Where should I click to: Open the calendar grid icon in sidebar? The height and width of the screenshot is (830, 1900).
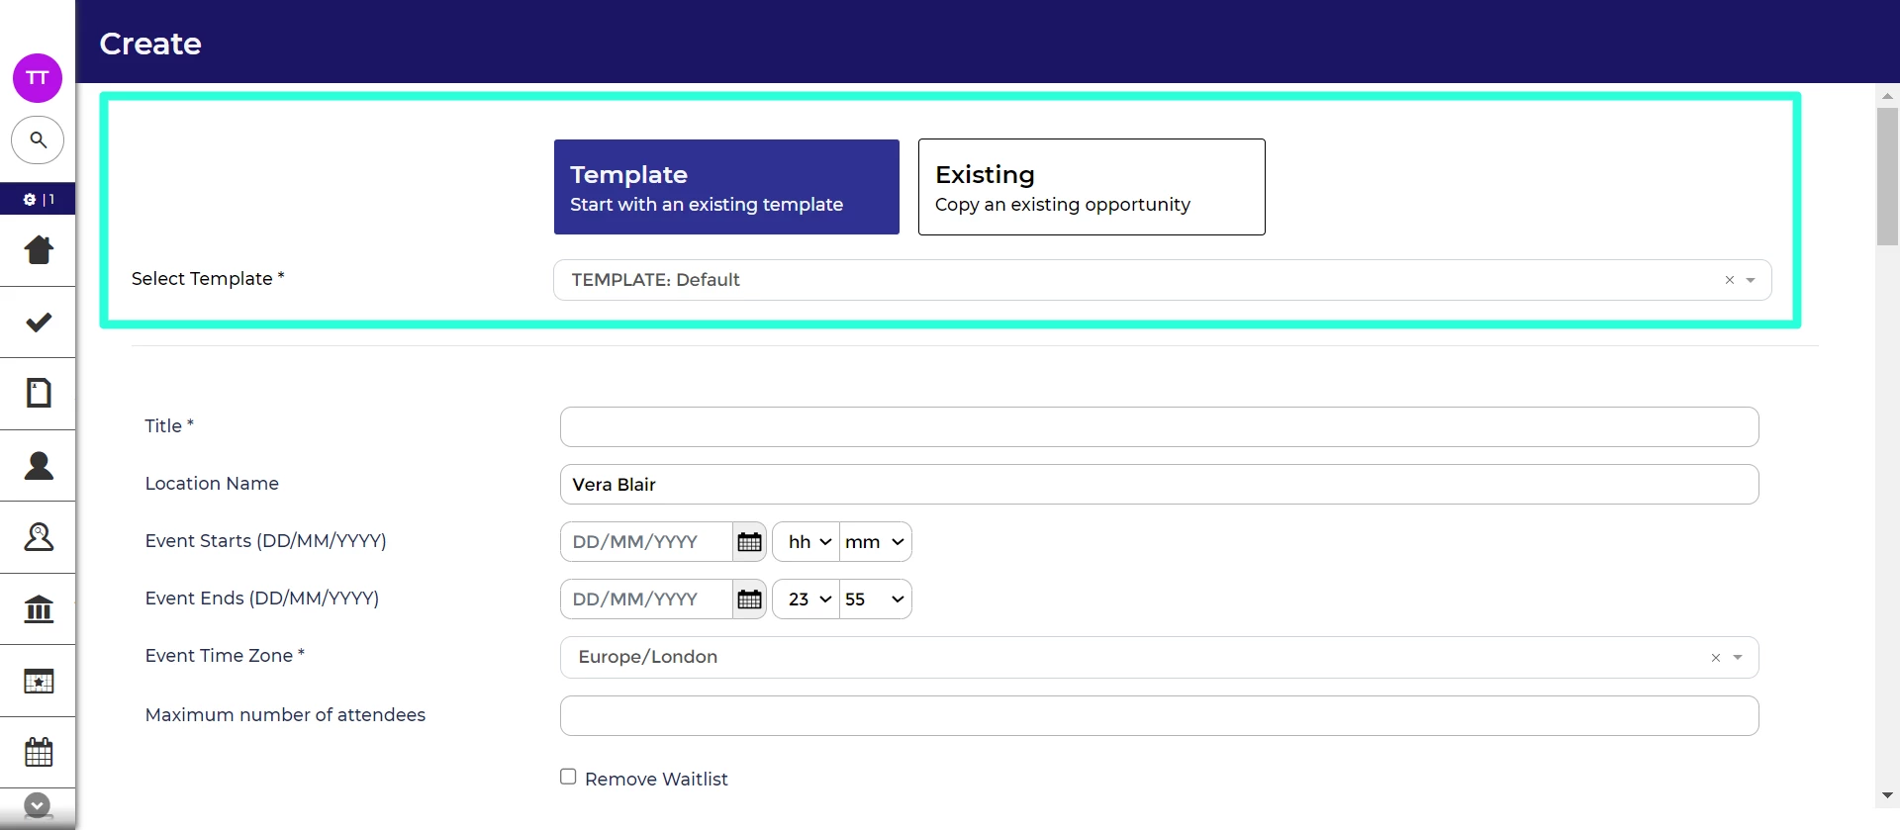pos(39,752)
